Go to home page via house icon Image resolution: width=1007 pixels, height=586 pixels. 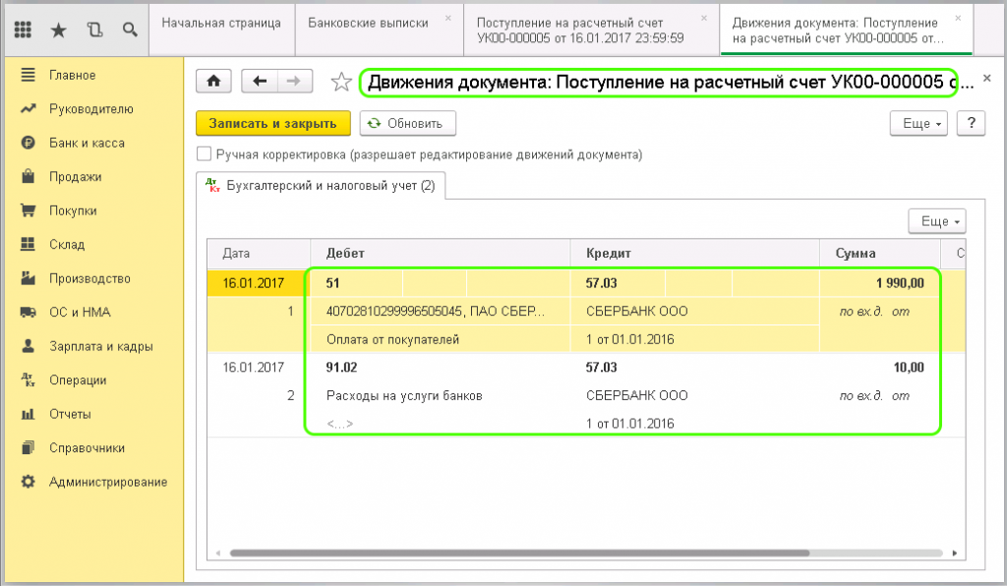[x=214, y=82]
